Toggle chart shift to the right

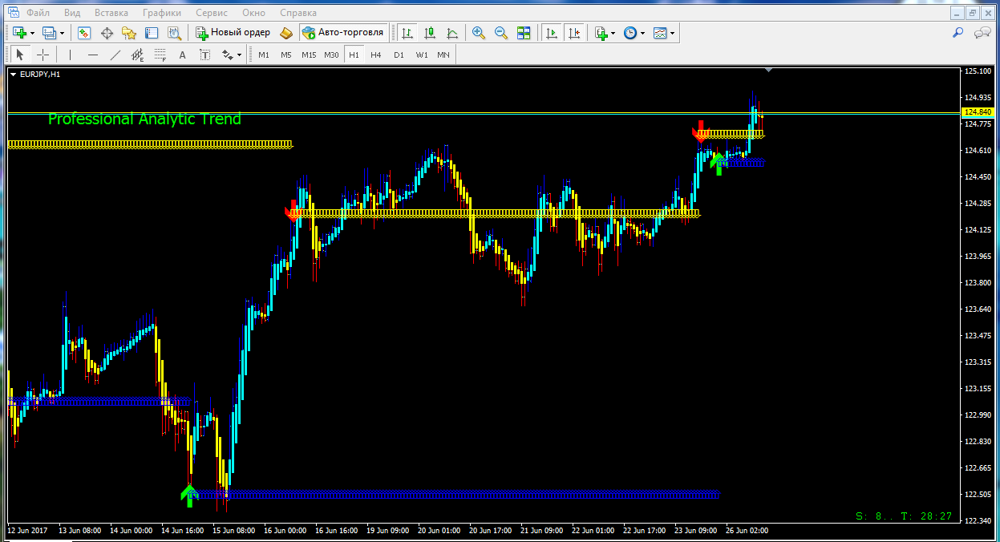[573, 33]
